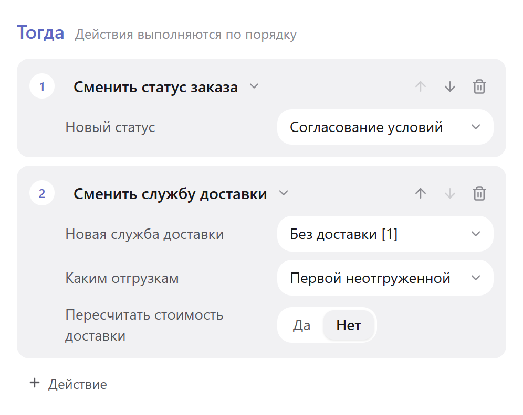Open 'Согласование условий' status dropdown

(x=385, y=127)
